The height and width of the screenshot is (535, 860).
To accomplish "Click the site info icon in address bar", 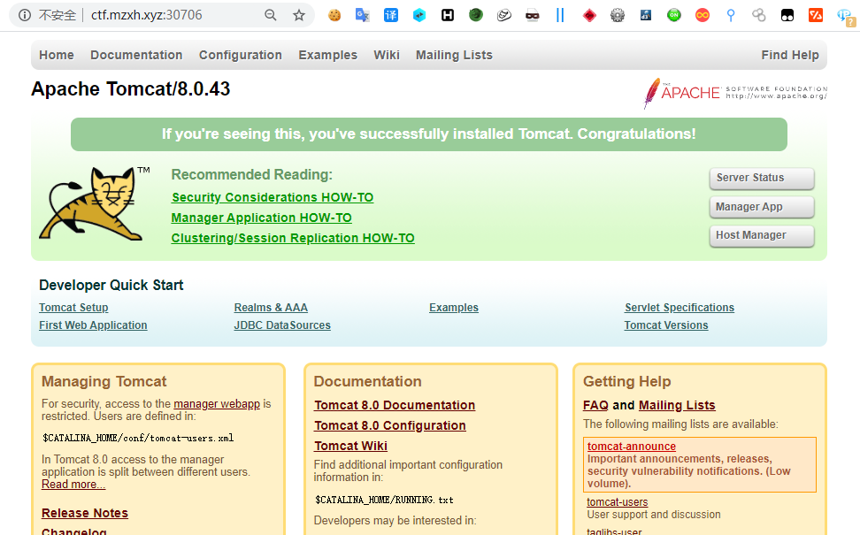I will pyautogui.click(x=25, y=15).
